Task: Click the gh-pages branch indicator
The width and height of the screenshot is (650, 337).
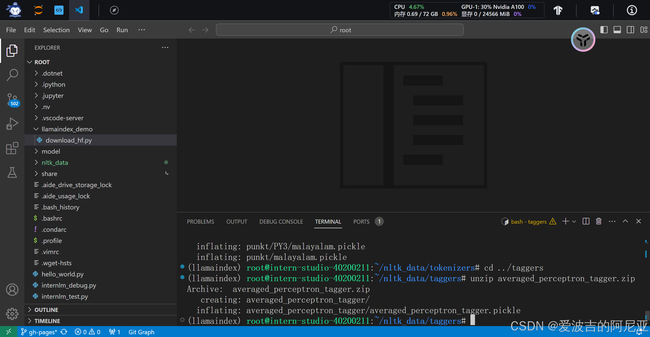Action: (39, 332)
